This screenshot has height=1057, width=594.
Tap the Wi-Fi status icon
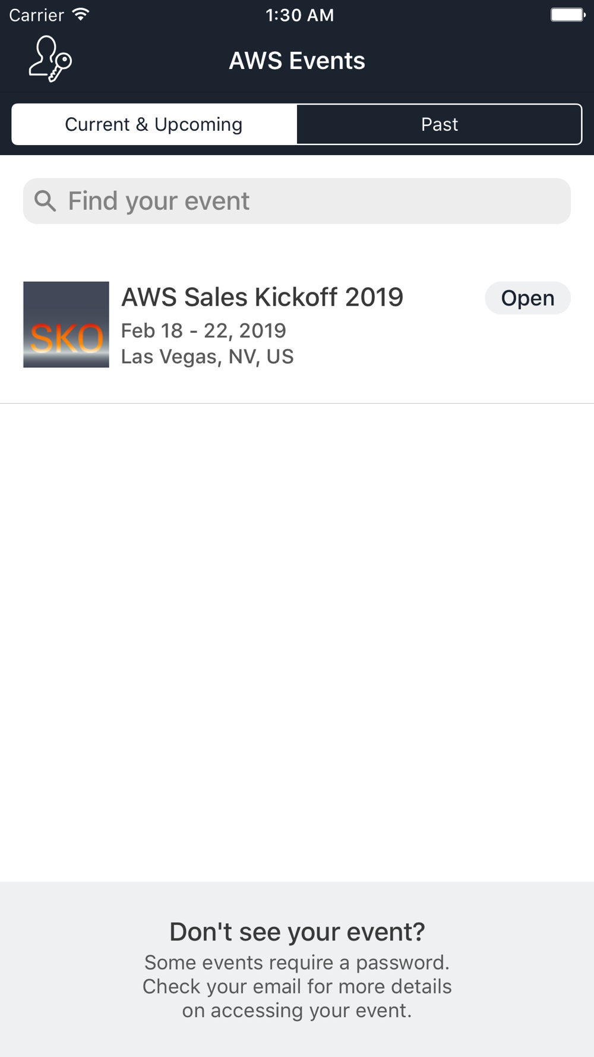80,14
